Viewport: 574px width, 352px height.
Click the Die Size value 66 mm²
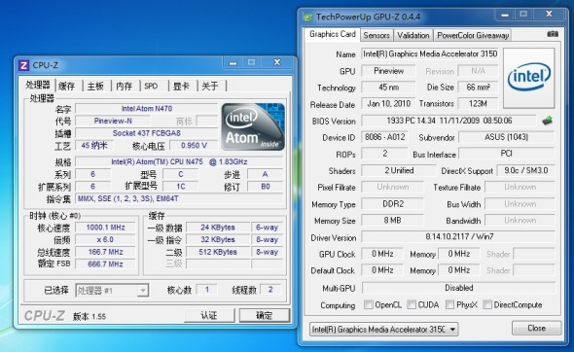pyautogui.click(x=478, y=88)
